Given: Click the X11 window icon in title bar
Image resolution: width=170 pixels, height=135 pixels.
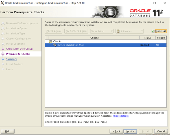Looking at the screenshot, I should 3,3.
